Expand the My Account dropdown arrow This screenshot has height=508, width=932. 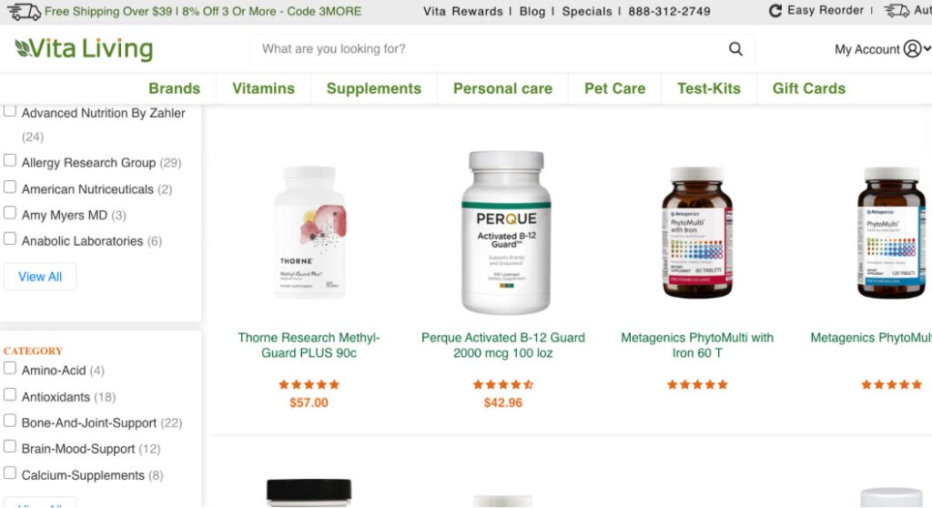pos(927,49)
